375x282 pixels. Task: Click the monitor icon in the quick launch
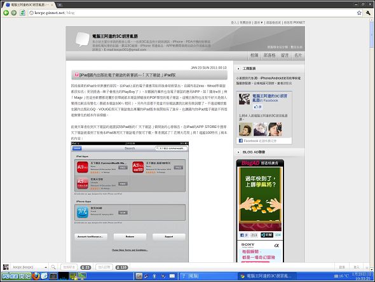pos(82,276)
